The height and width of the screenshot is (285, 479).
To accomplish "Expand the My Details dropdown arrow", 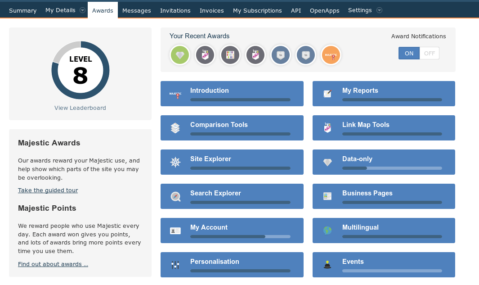I will (82, 10).
